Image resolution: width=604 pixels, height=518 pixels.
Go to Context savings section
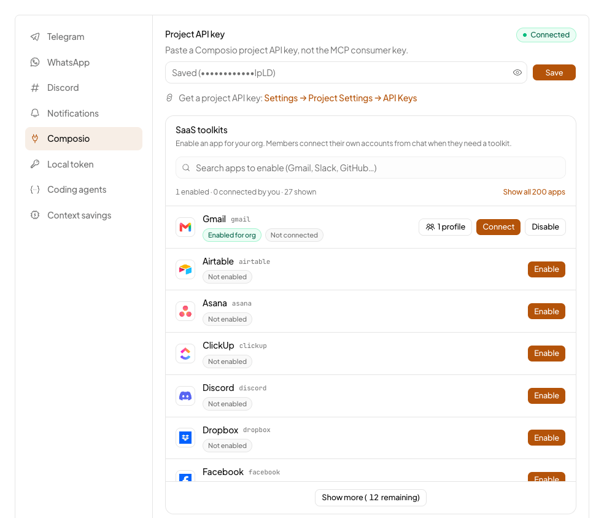pyautogui.click(x=83, y=215)
